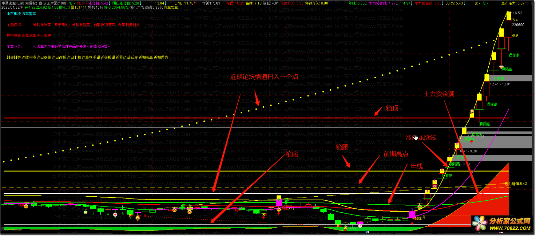Click the 幅-0.20(-4.06%) change value

(117, 7)
